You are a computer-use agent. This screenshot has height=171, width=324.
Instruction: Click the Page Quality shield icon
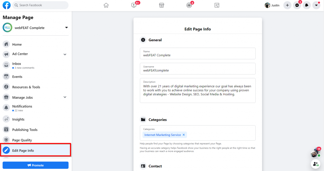coord(6,140)
